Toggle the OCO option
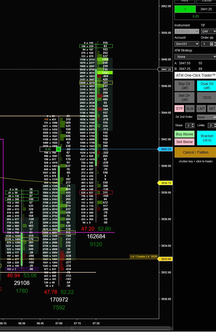The image size is (216, 332). [207, 98]
